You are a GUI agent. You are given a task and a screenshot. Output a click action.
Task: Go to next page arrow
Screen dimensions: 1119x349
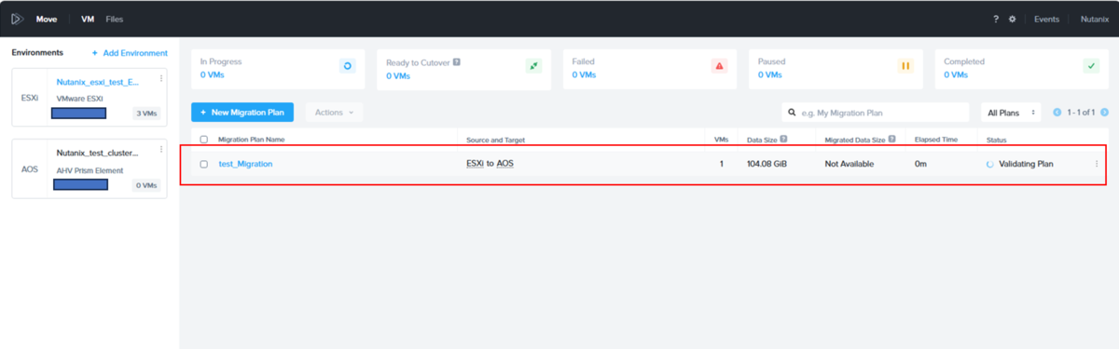[x=1106, y=113]
